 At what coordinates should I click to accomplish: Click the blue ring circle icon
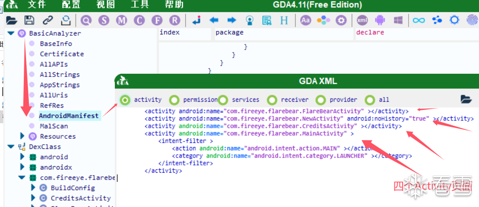[455, 21]
